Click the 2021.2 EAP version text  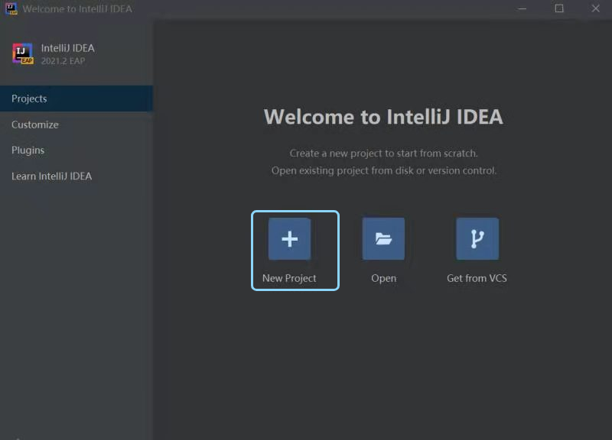(63, 61)
